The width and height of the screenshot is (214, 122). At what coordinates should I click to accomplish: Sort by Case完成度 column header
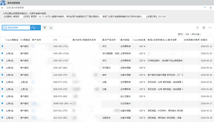coord(139,40)
